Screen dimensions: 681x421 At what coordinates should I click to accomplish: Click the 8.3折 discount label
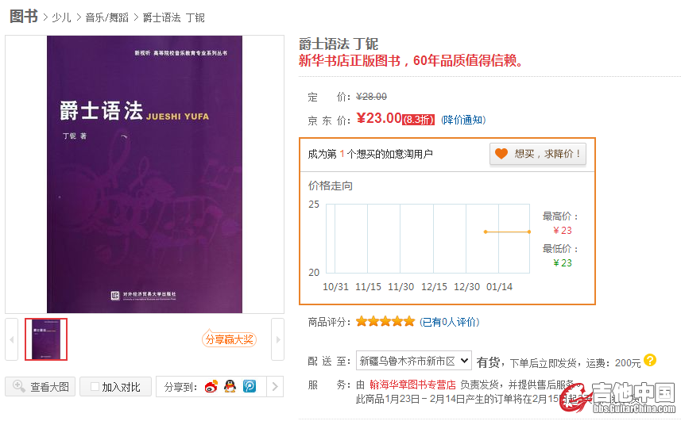(418, 120)
